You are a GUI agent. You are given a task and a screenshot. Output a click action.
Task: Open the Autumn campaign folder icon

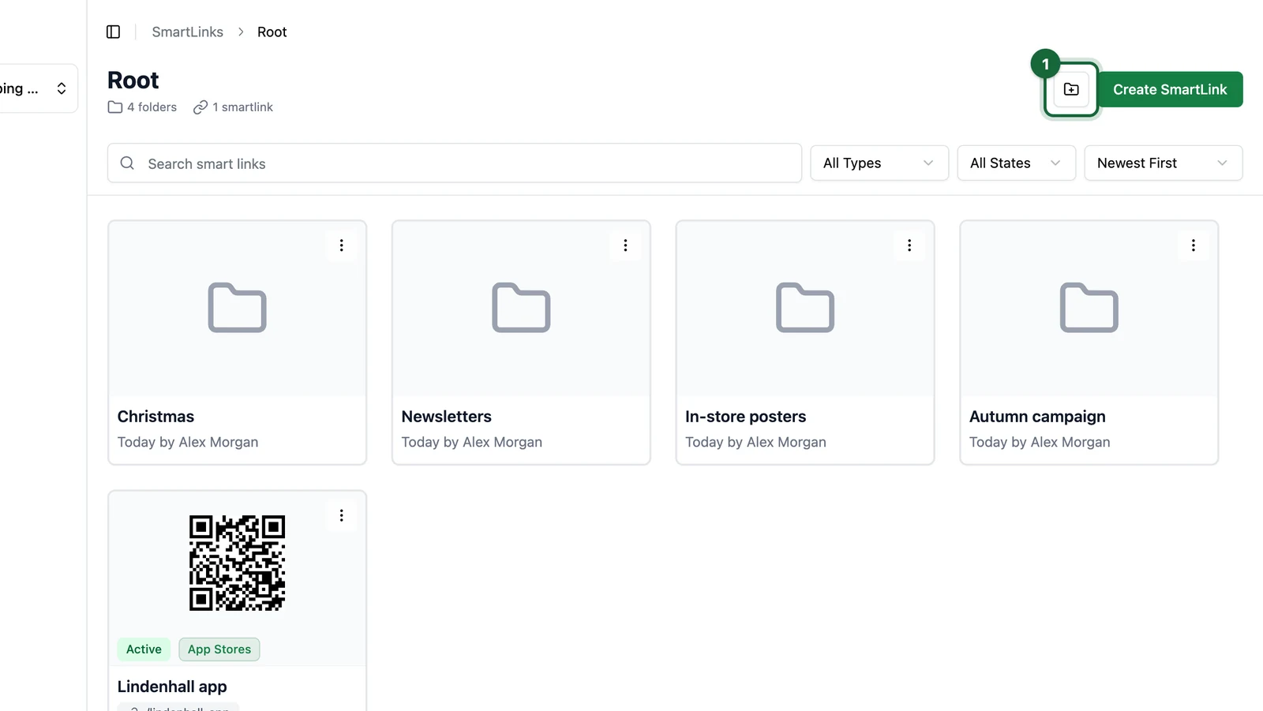click(x=1089, y=308)
